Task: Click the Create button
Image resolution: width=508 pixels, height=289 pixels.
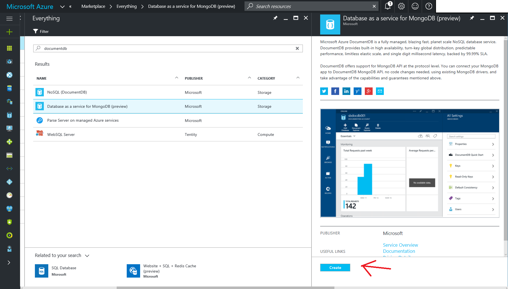Action: pyautogui.click(x=335, y=268)
